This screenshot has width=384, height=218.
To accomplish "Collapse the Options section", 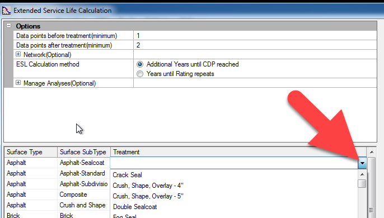I will [9, 26].
